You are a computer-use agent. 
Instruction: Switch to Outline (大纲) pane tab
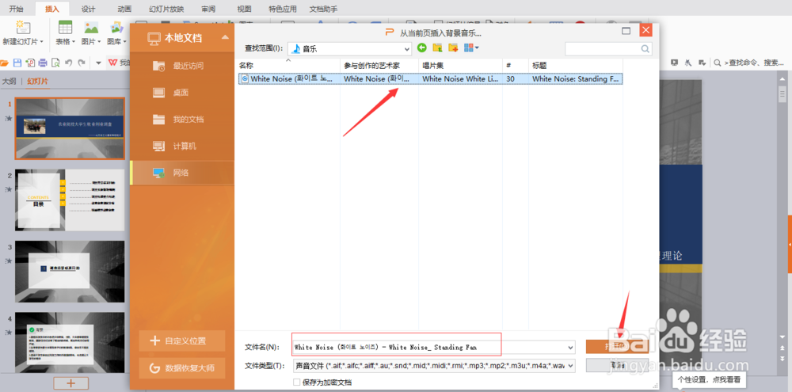pyautogui.click(x=9, y=82)
